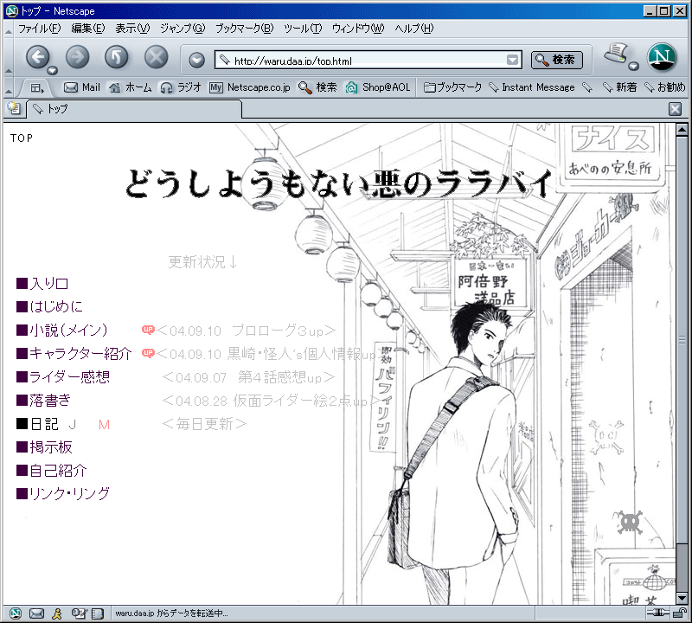Open Mail component in status bar
Viewport: 692px width, 623px height.
coord(36,613)
